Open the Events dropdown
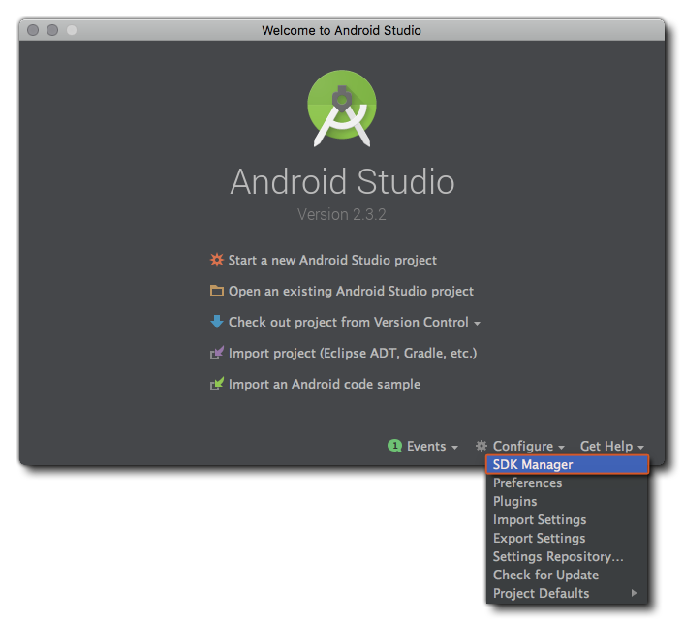 pyautogui.click(x=432, y=446)
